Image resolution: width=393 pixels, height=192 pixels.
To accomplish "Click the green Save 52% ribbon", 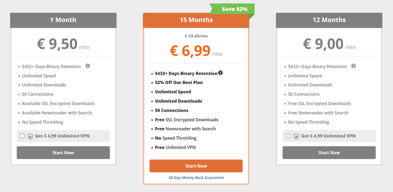I will point(234,9).
